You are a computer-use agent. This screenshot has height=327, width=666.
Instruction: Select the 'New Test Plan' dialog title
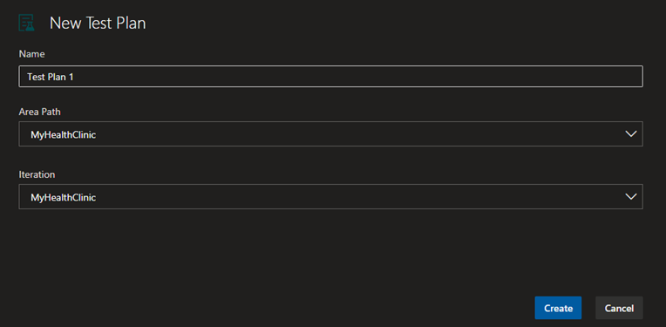coord(98,23)
